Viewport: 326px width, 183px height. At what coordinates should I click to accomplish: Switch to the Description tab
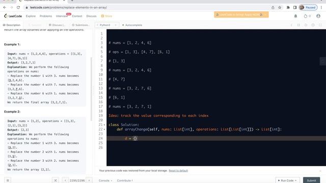(12, 25)
